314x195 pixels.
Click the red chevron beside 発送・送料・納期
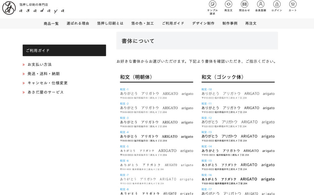24,74
